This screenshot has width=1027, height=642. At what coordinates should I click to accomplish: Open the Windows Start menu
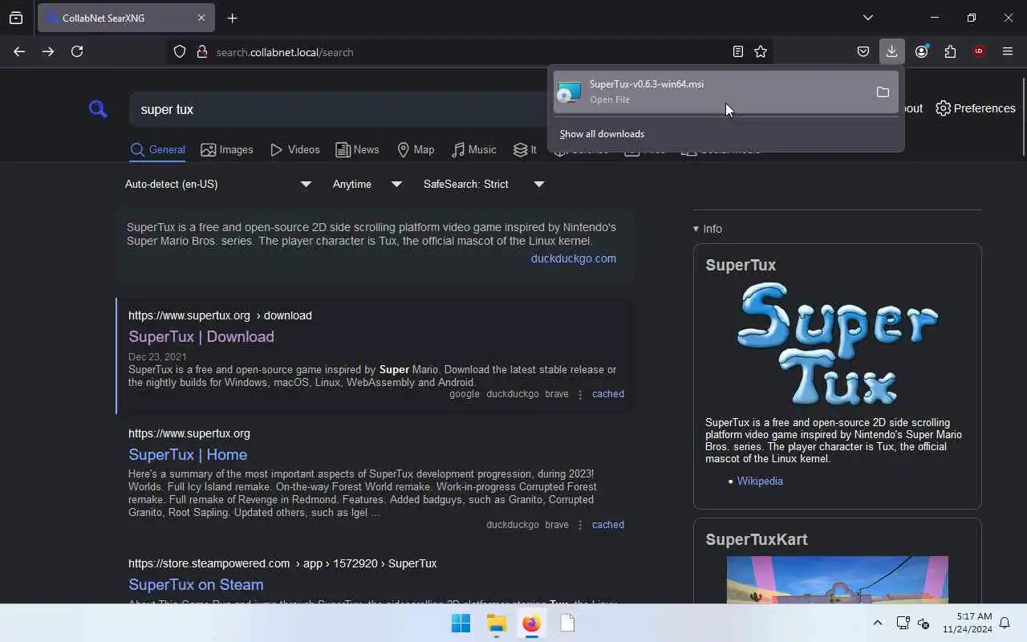pos(461,624)
